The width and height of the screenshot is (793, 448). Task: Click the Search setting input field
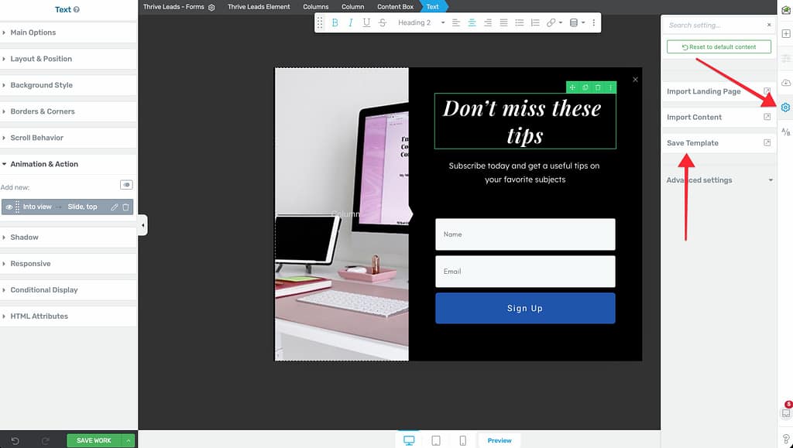pyautogui.click(x=714, y=26)
